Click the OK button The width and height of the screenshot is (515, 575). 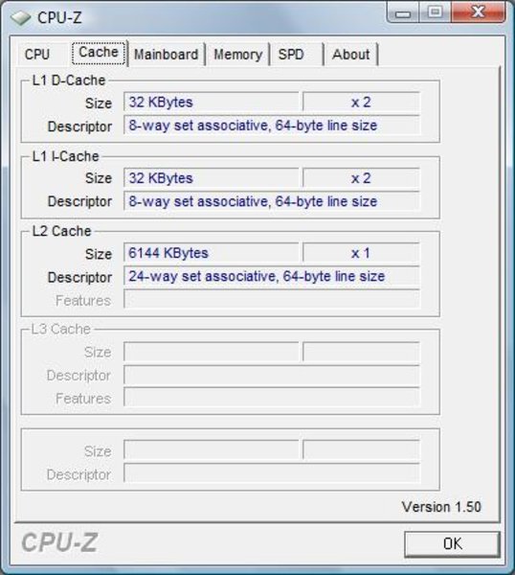coord(453,543)
